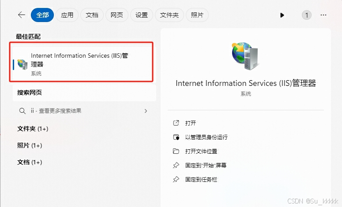
Task: Select the 全部 filter tab
Action: click(42, 15)
